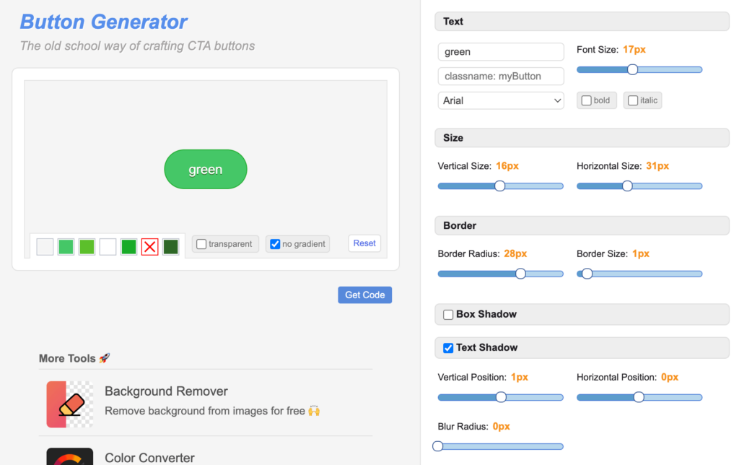
Task: Select the dark green color swatch
Action: pyautogui.click(x=170, y=247)
